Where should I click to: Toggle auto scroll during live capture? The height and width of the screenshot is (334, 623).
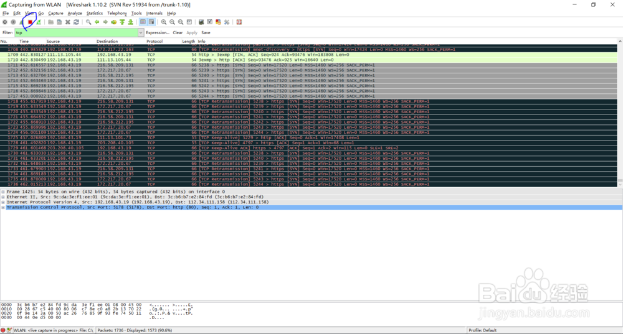tap(151, 22)
